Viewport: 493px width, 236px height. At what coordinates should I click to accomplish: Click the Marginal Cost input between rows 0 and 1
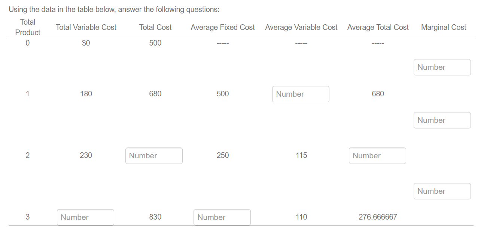(x=442, y=67)
